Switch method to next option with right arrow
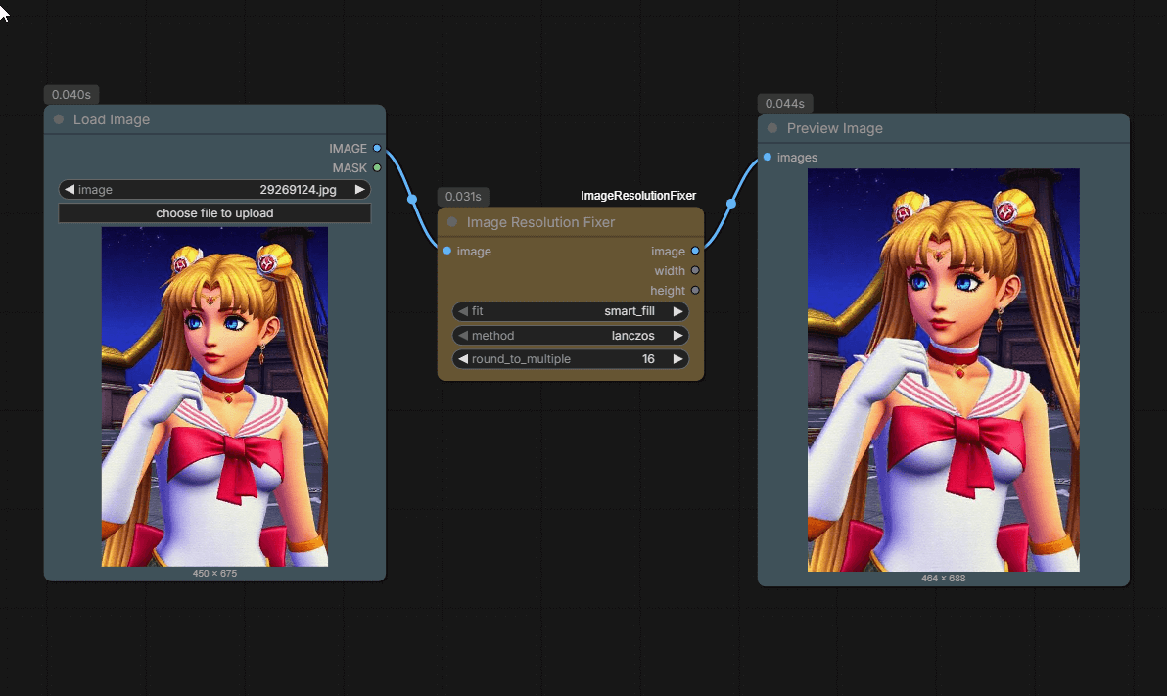Image resolution: width=1167 pixels, height=696 pixels. tap(678, 336)
